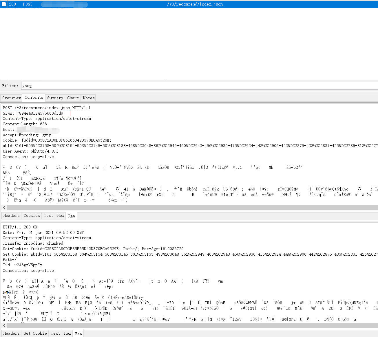378x337 pixels.
Task: Click the response pane's left scroll arrow
Action: click(x=4, y=325)
